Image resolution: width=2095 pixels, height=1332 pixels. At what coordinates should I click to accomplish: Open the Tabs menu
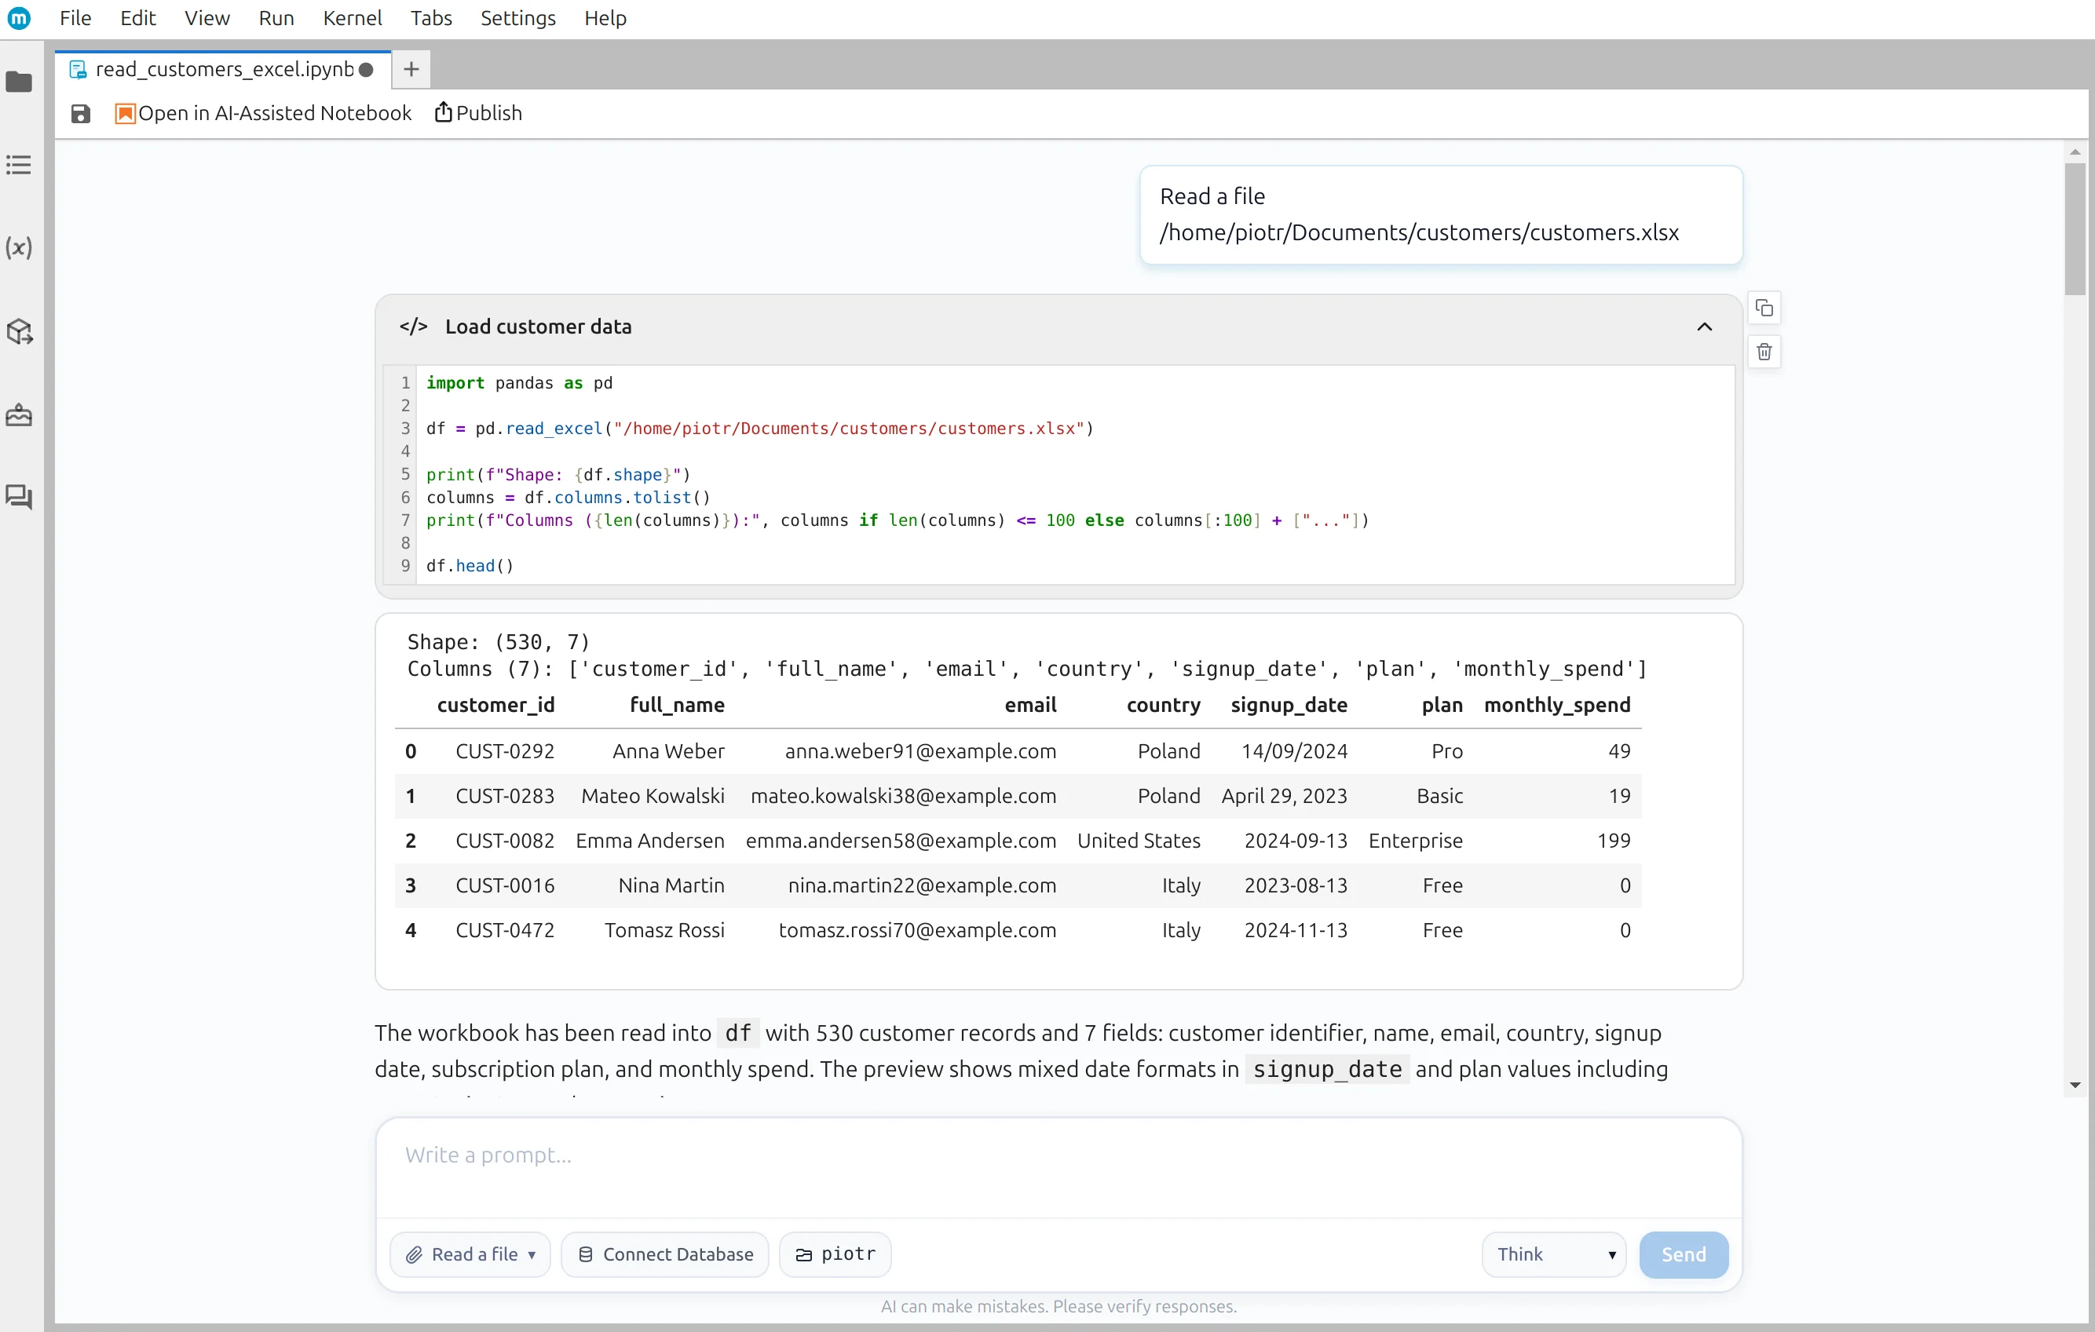(430, 18)
